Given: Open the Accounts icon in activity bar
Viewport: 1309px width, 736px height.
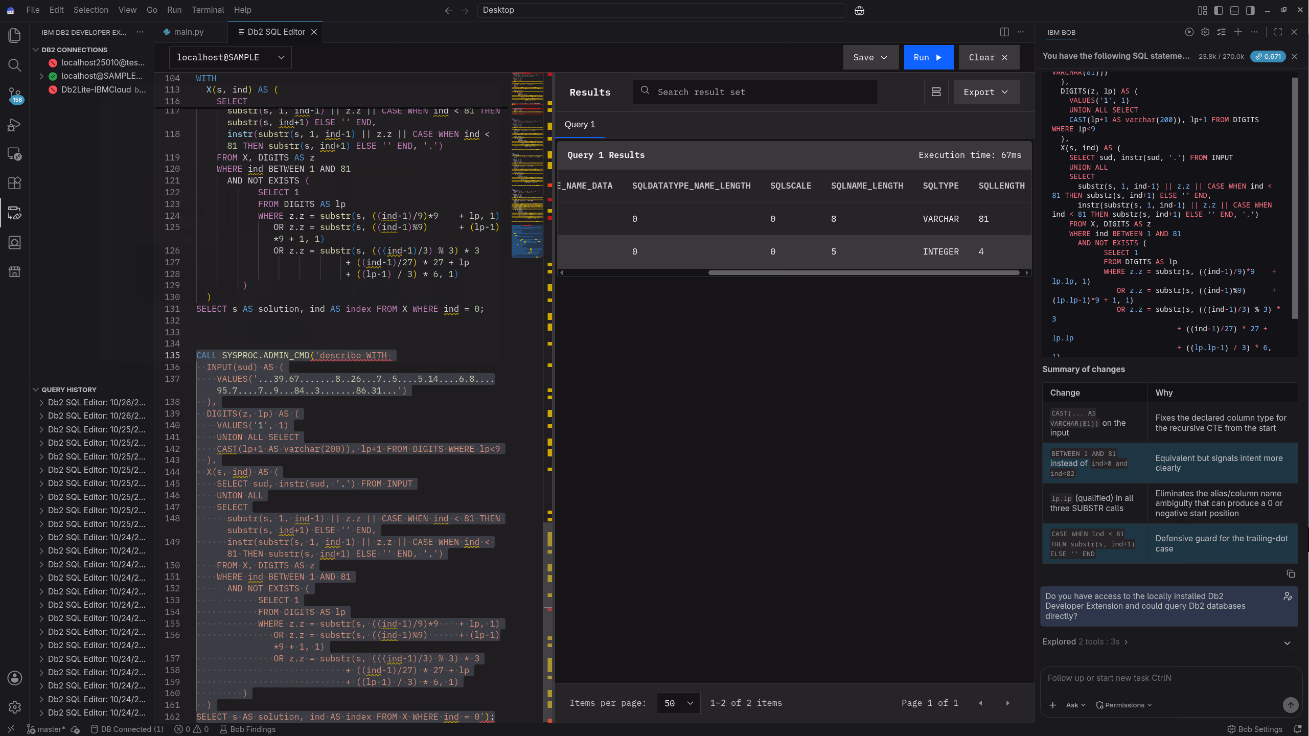Looking at the screenshot, I should [14, 678].
